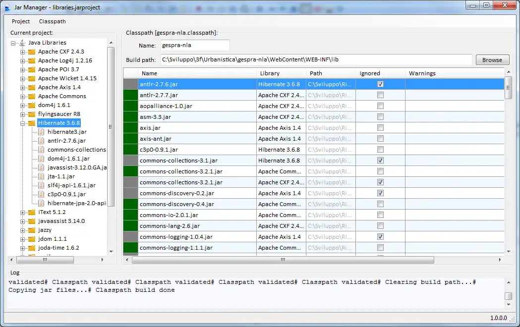Click the Apache POI 3.7 folder icon

point(32,69)
